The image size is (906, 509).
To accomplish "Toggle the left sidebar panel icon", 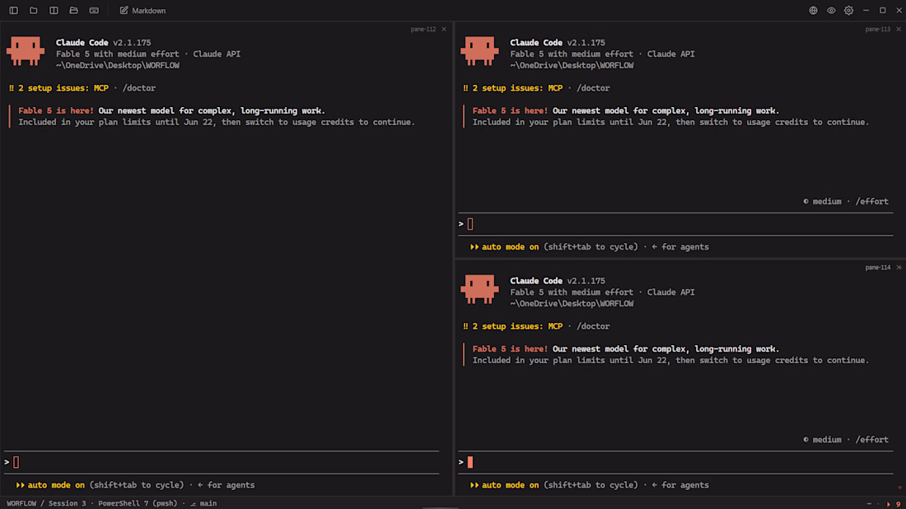I will [x=13, y=11].
